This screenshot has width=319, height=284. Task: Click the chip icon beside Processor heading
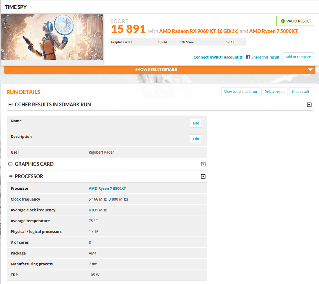click(11, 176)
